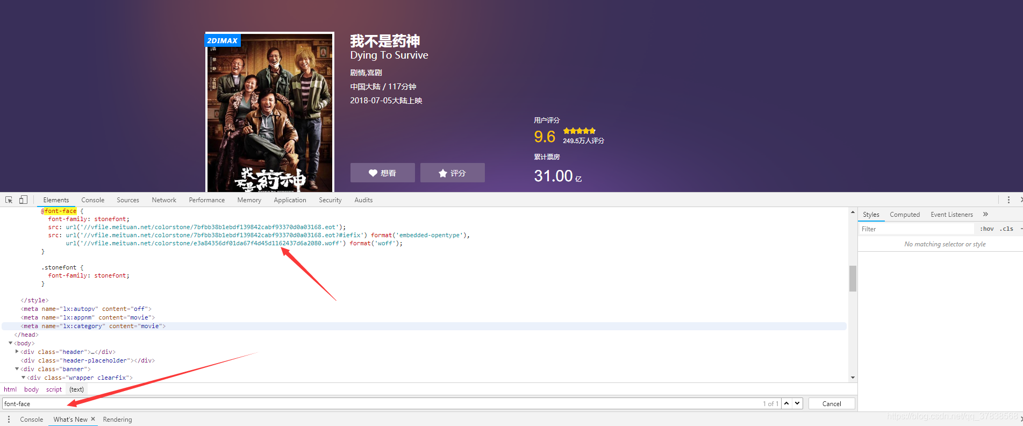Image resolution: width=1023 pixels, height=426 pixels.
Task: Click the Dying To Survive subtitle
Action: (389, 55)
